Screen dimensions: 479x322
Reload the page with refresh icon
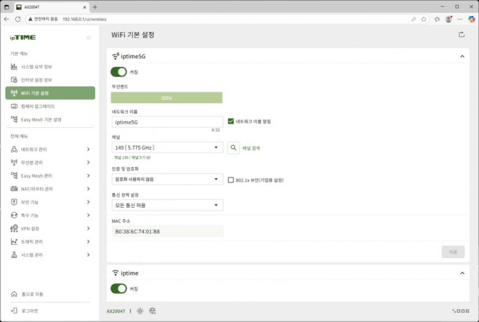click(18, 19)
